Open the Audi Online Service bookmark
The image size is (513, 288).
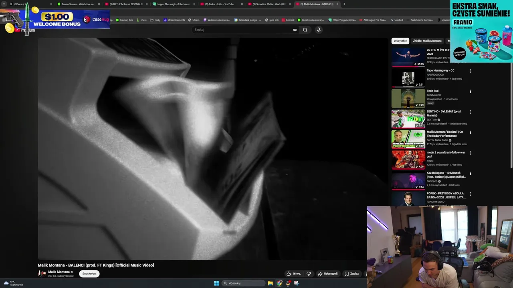(x=419, y=20)
